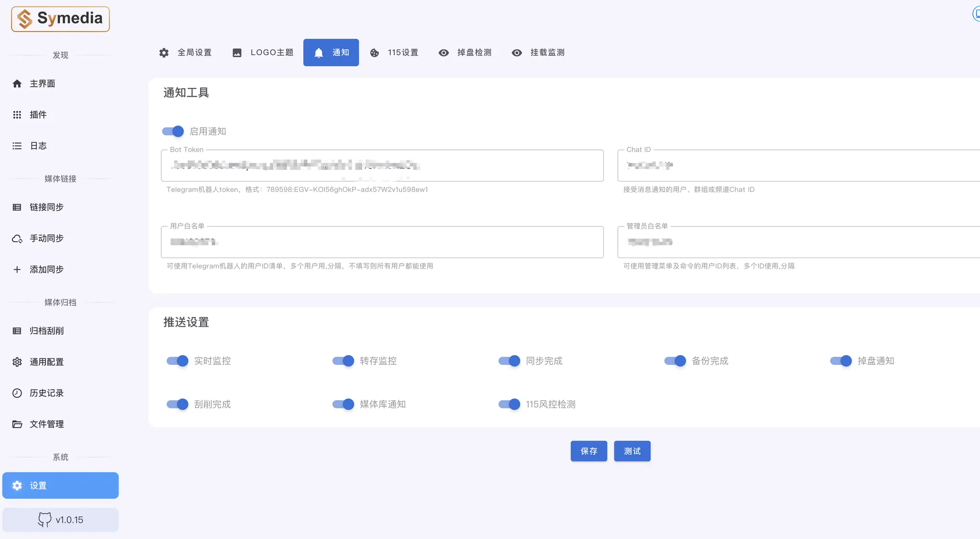980x539 pixels.
Task: Click the list icon for 日志
Action: tap(17, 146)
